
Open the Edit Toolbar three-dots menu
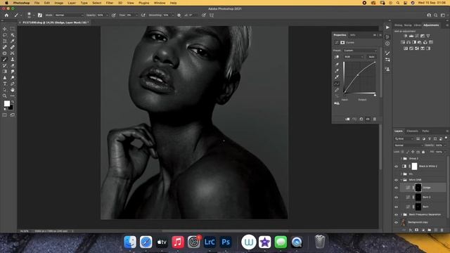point(13,96)
